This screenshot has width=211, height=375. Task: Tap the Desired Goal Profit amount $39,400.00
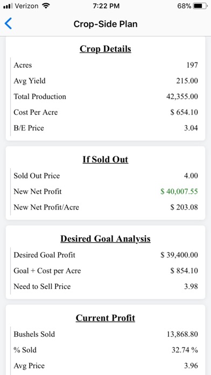point(179,255)
